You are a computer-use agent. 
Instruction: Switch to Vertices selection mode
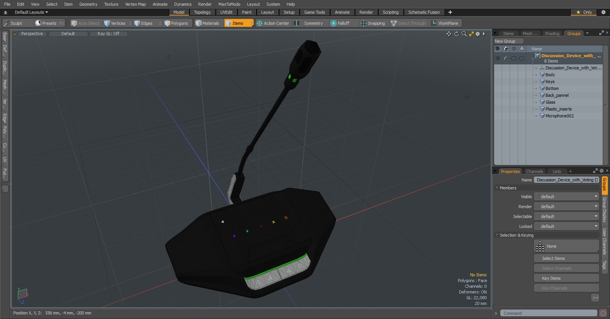pos(117,23)
